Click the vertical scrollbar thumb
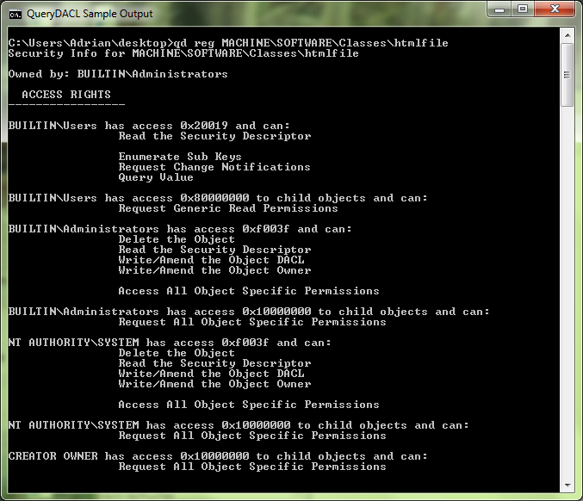This screenshot has width=583, height=501. tap(567, 75)
